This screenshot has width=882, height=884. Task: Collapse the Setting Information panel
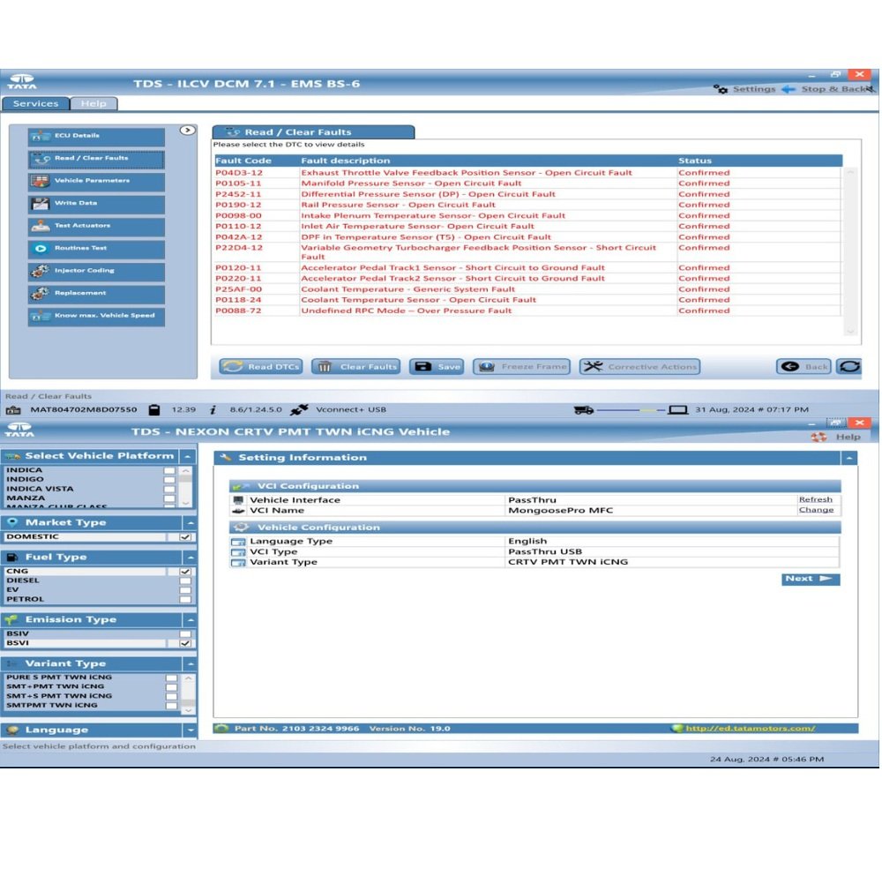click(849, 459)
